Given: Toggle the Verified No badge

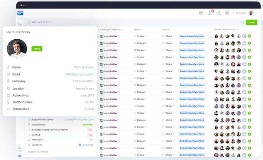Looking at the screenshot, I should (x=90, y=135).
